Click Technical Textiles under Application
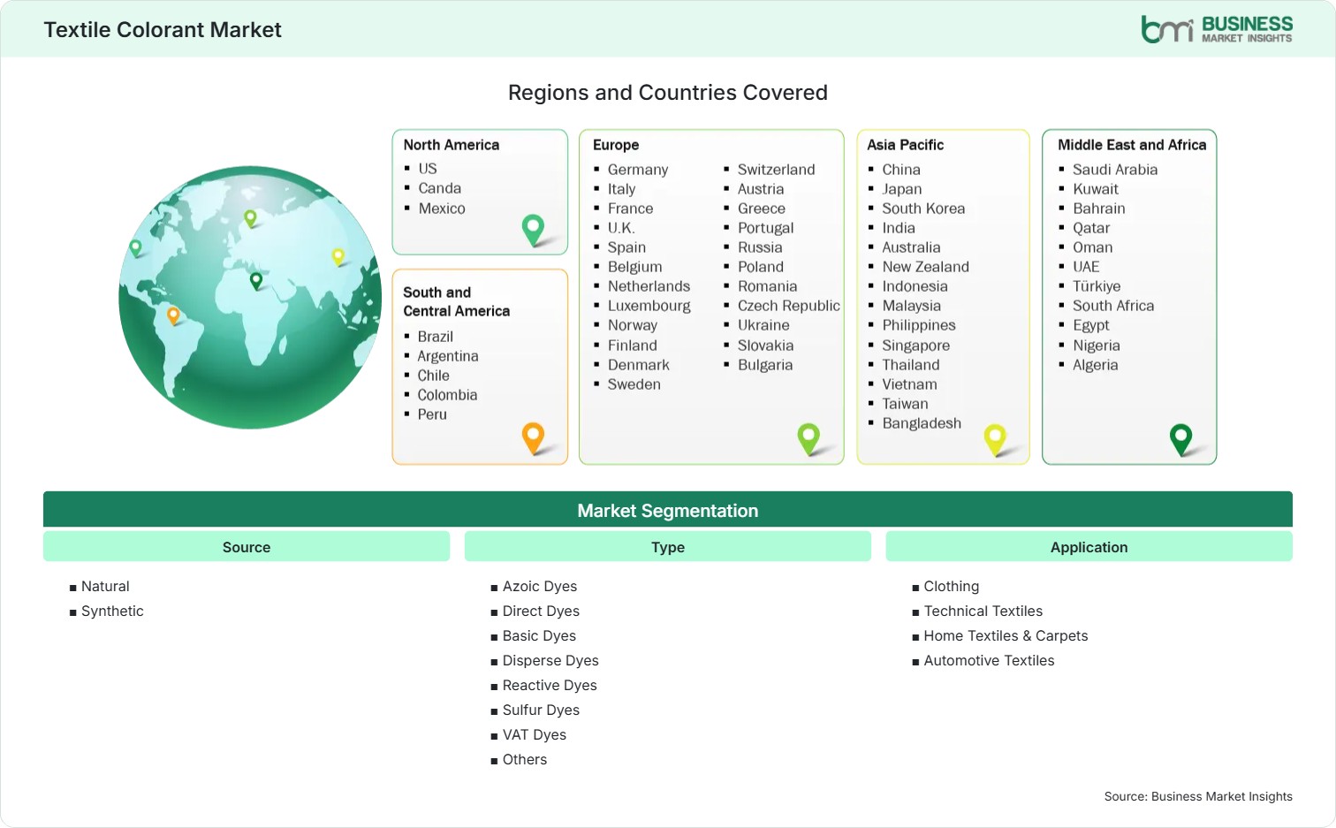1336x828 pixels. [x=983, y=612]
